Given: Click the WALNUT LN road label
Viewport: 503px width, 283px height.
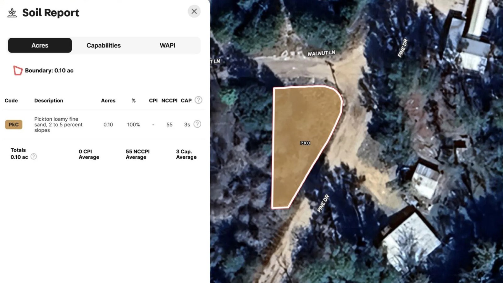Looking at the screenshot, I should coord(321,53).
